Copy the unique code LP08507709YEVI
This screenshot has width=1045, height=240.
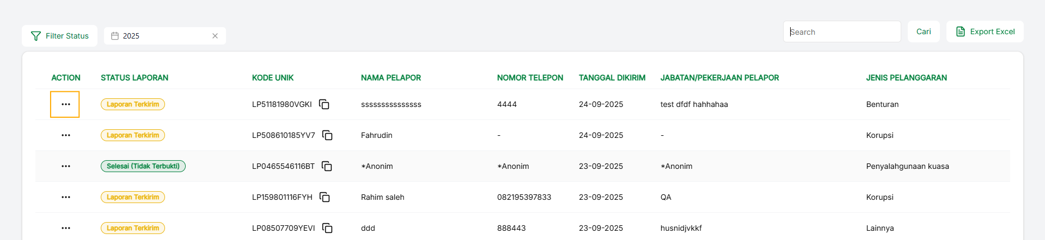pyautogui.click(x=327, y=228)
